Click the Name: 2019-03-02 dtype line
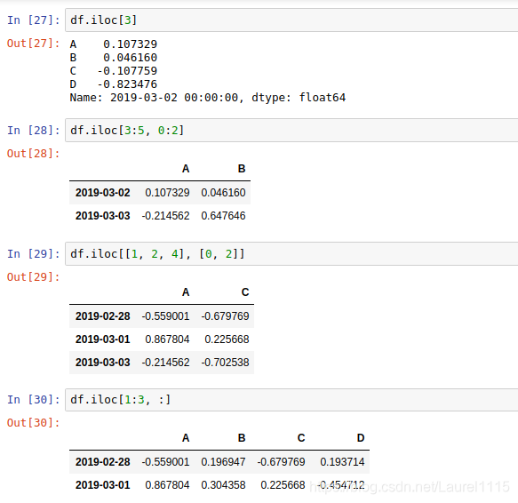This screenshot has width=518, height=503. tap(208, 98)
